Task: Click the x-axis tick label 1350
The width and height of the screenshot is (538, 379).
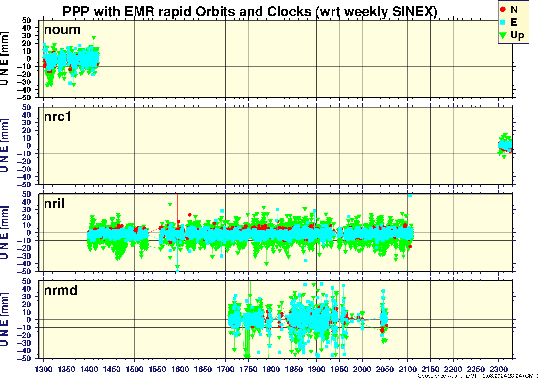Action: (x=66, y=369)
